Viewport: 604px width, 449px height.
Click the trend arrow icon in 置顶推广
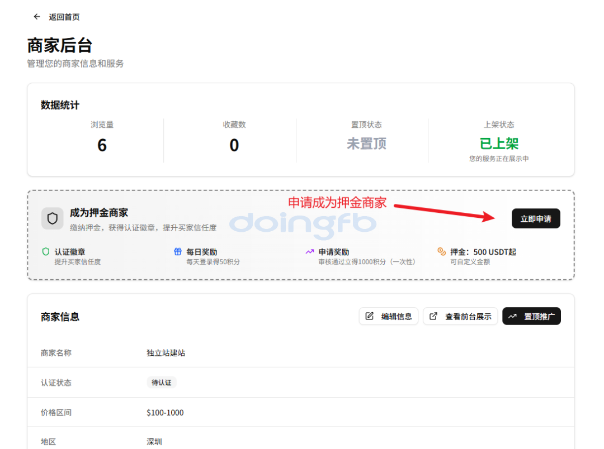click(x=513, y=316)
